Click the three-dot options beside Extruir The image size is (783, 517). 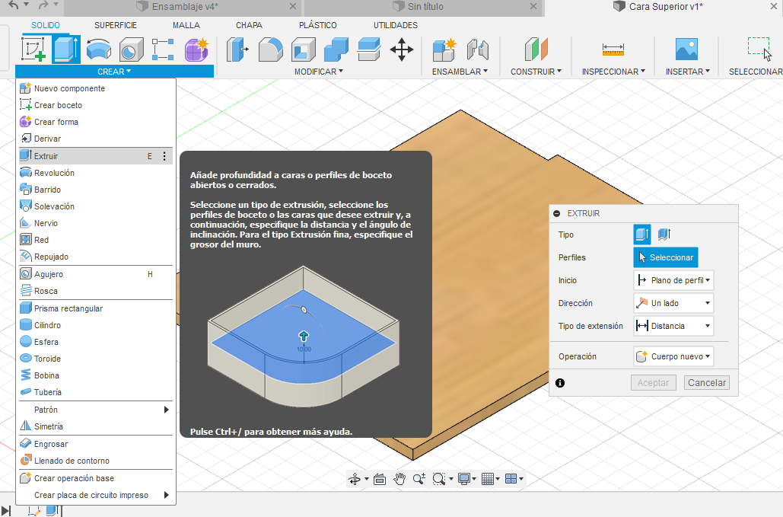click(164, 156)
